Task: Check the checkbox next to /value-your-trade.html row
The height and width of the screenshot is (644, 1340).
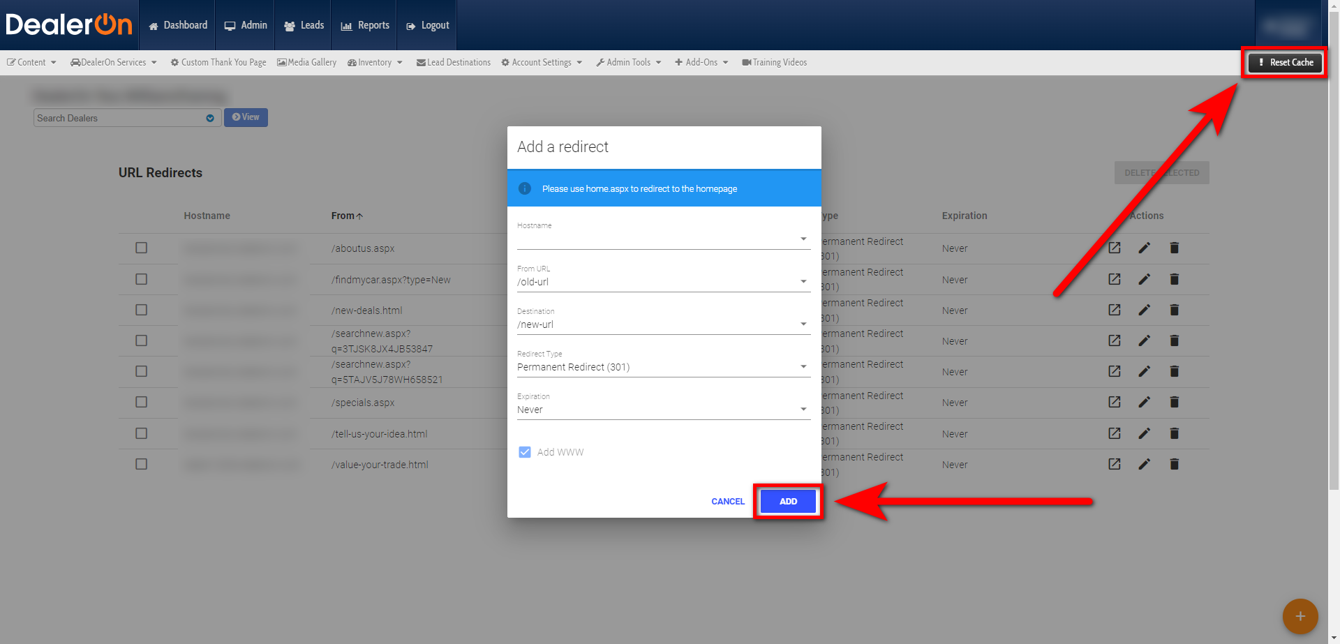Action: [141, 463]
